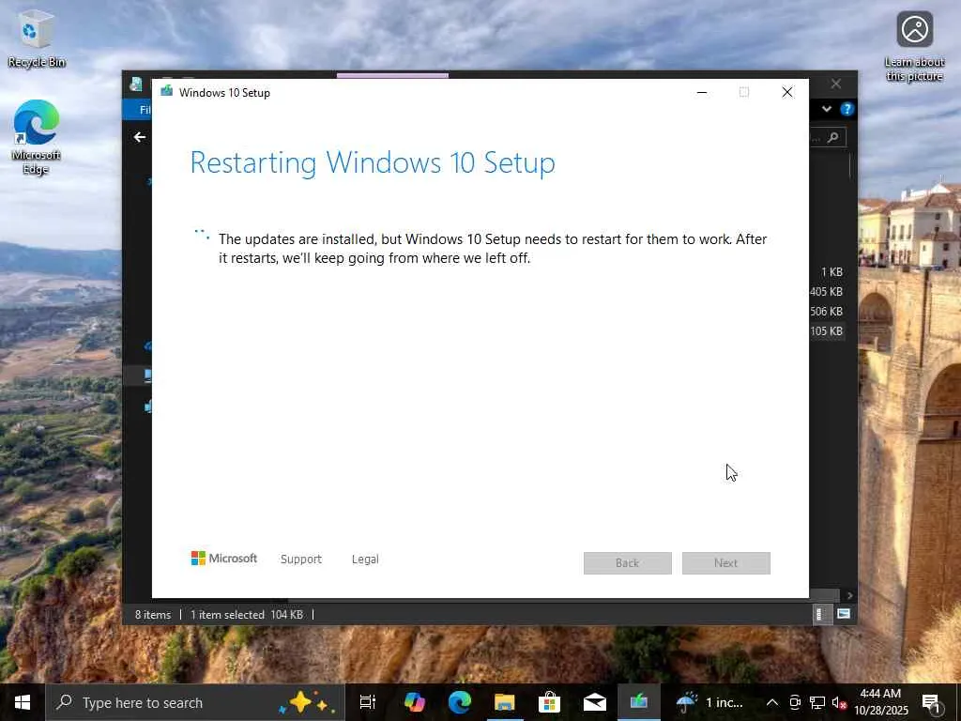This screenshot has height=721, width=961.
Task: Open the Windows Start menu
Action: (x=23, y=702)
